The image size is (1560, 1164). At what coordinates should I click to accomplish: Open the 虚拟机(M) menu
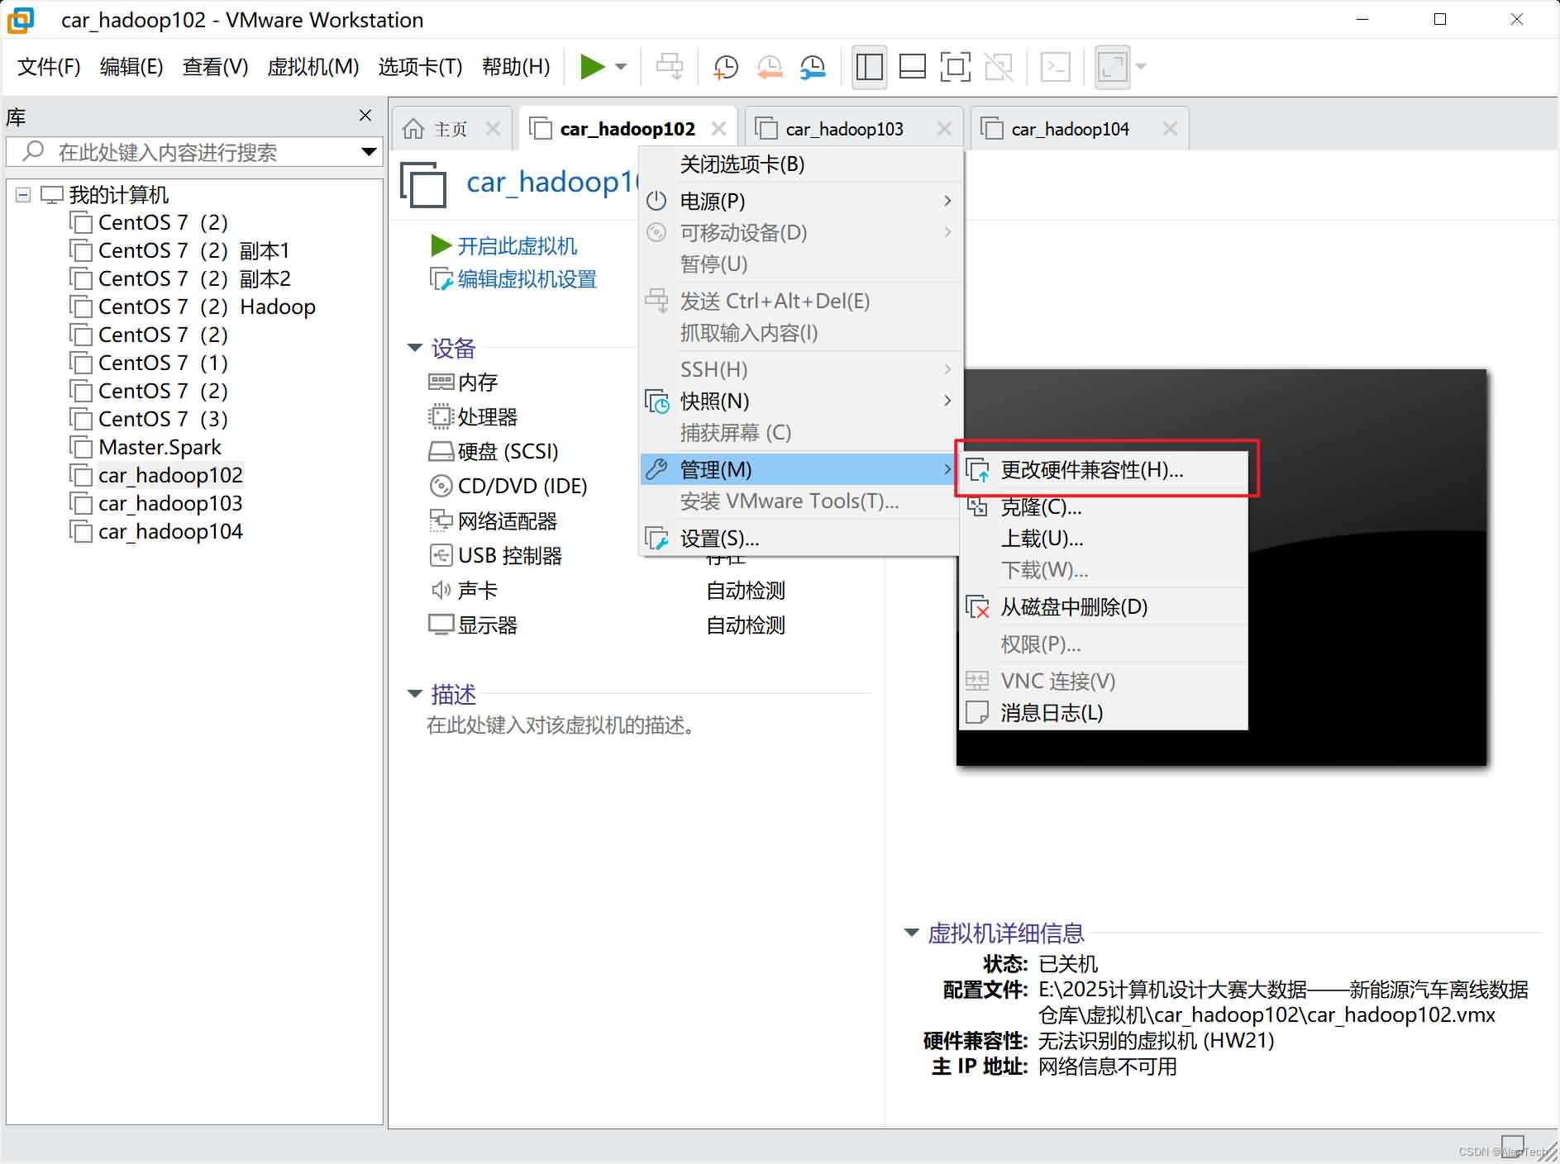point(312,67)
